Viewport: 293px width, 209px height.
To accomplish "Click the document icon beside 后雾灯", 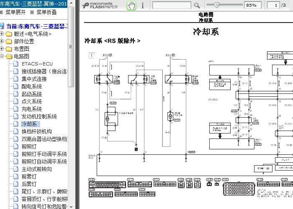I will (x=16, y=184).
